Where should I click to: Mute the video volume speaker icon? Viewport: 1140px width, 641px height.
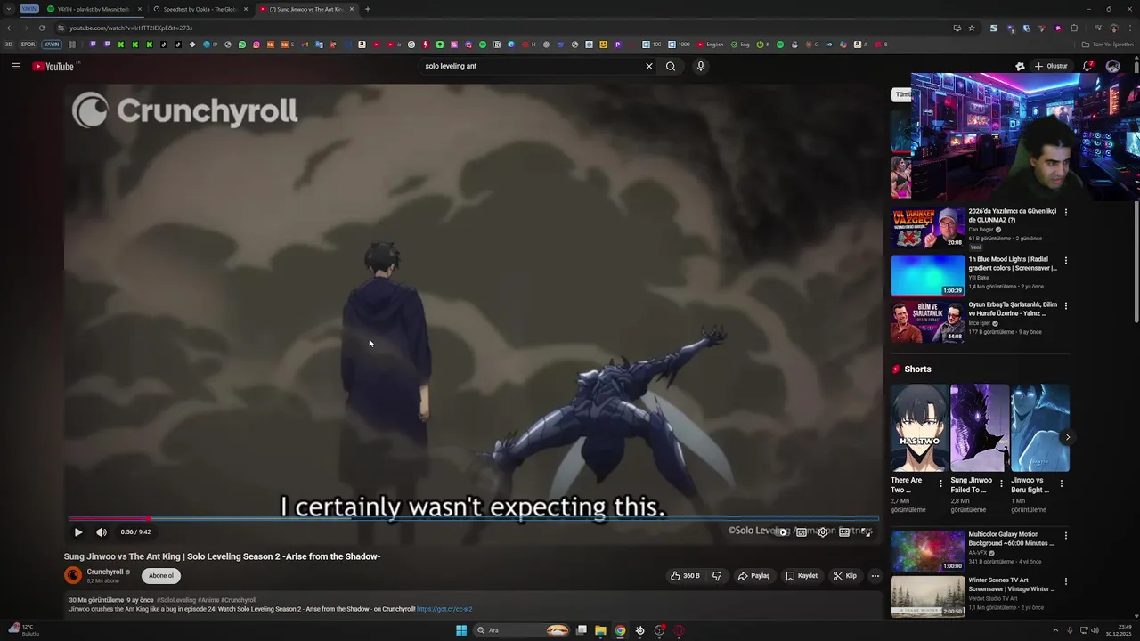(102, 532)
